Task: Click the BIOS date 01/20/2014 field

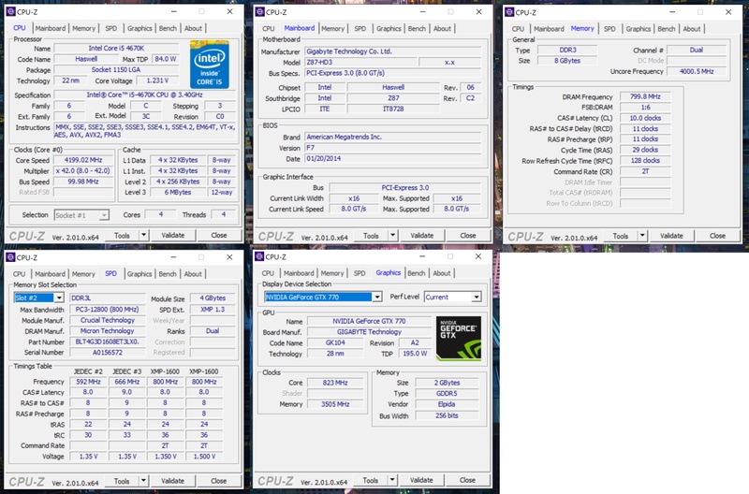Action: 392,158
